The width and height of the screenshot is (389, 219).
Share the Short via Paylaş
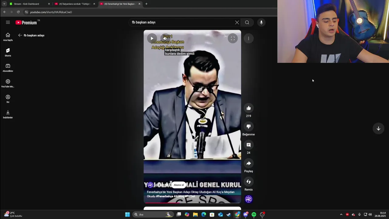pyautogui.click(x=249, y=163)
